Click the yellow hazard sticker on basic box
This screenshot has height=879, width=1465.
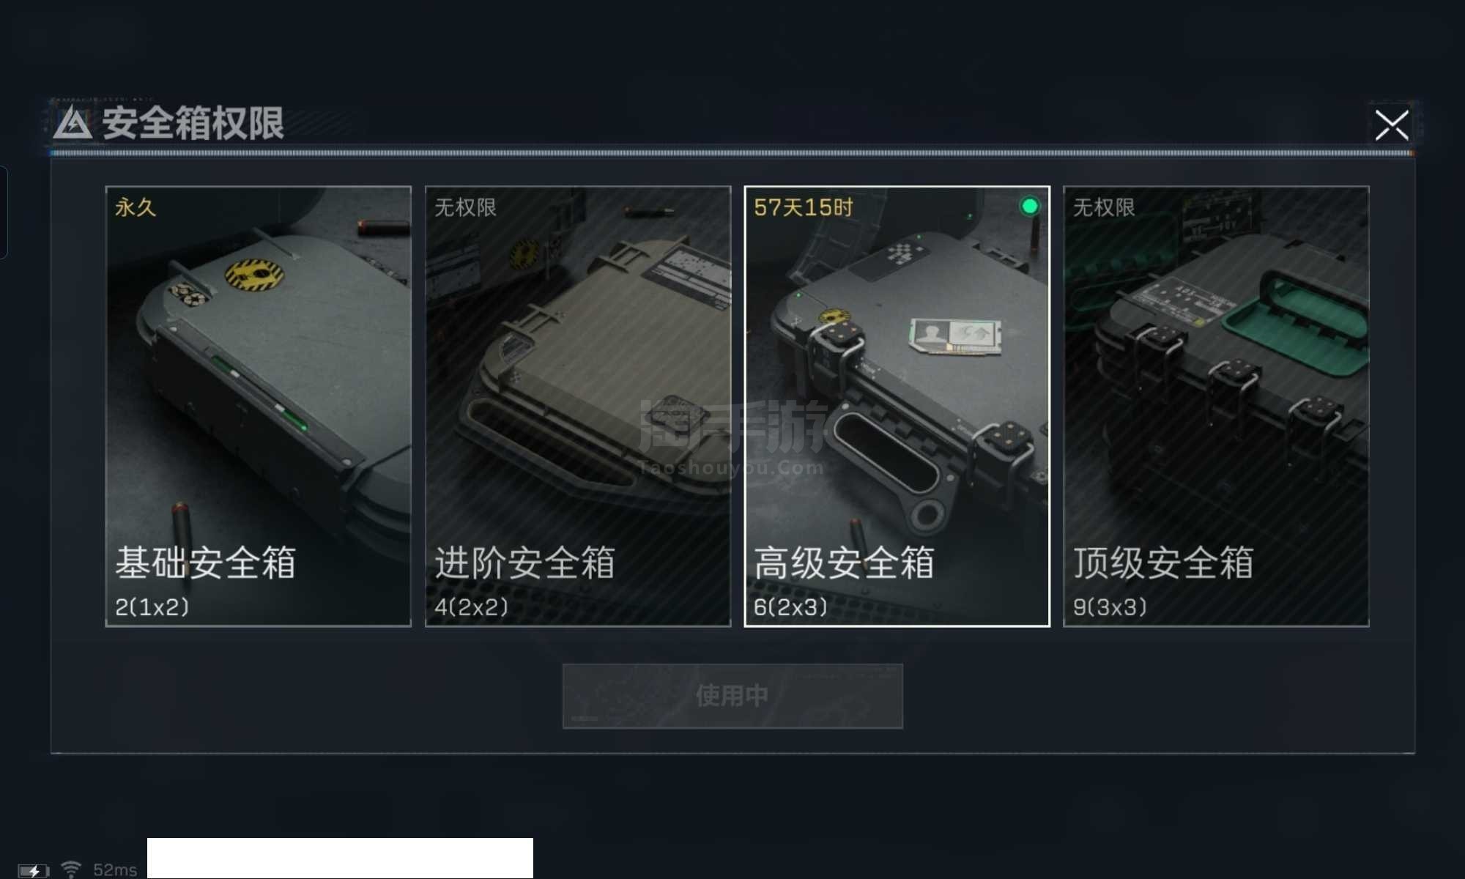tap(254, 275)
